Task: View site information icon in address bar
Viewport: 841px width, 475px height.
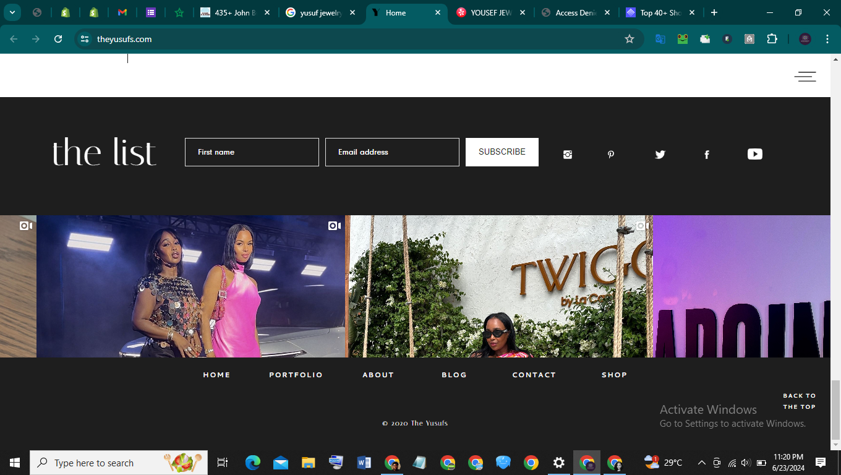Action: [85, 39]
